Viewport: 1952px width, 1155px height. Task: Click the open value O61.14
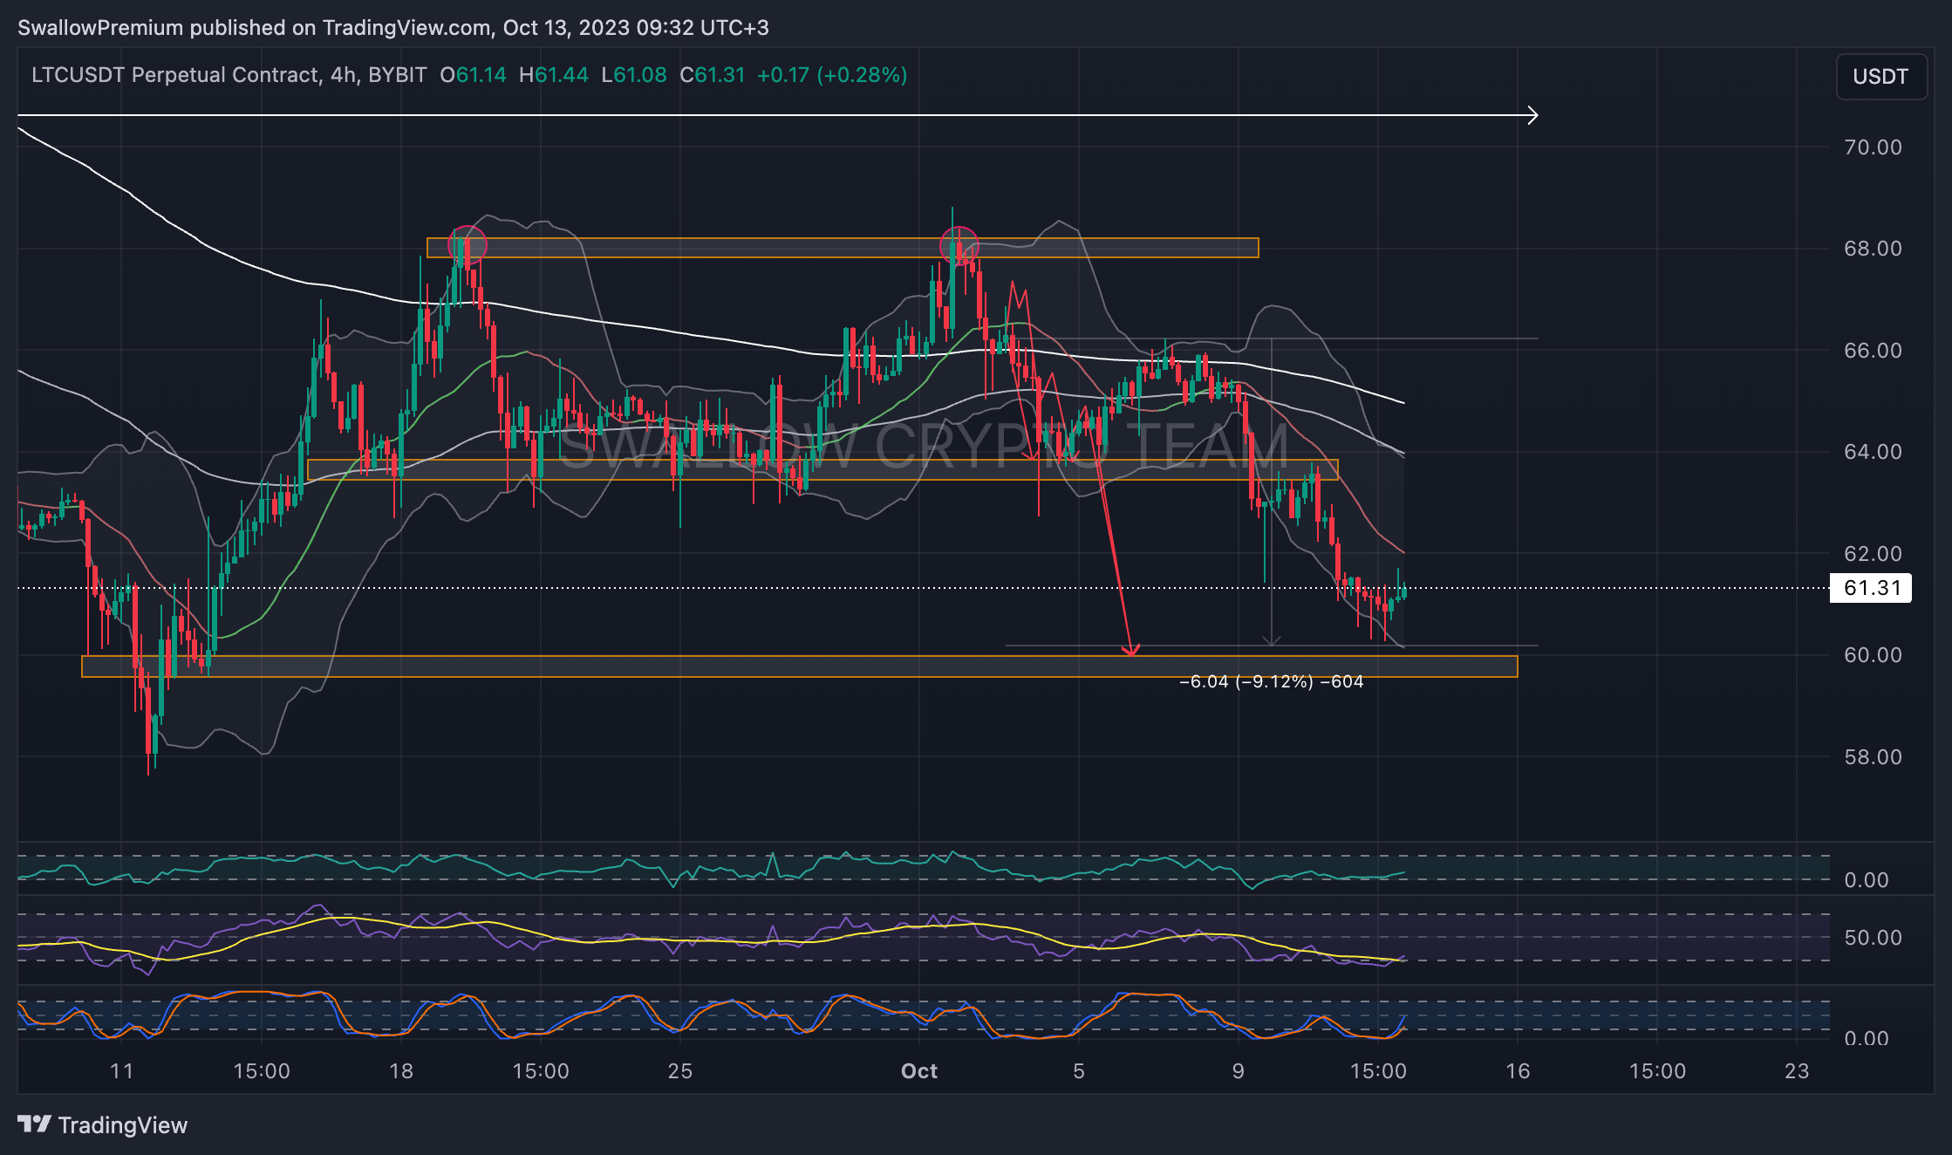click(x=473, y=75)
